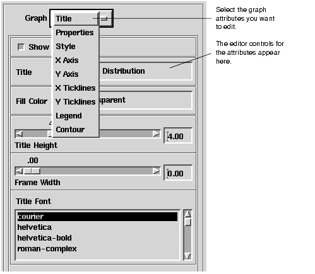This screenshot has width=315, height=274.
Task: Click the Title Height value field
Action: point(178,136)
